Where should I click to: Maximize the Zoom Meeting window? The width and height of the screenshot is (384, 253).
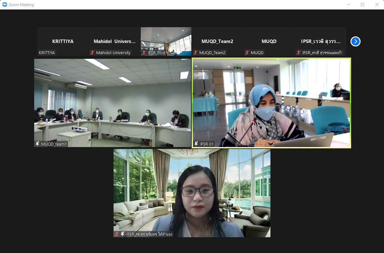362,4
